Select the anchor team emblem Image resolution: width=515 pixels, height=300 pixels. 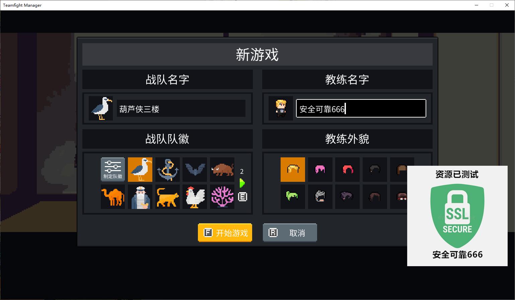pyautogui.click(x=167, y=170)
